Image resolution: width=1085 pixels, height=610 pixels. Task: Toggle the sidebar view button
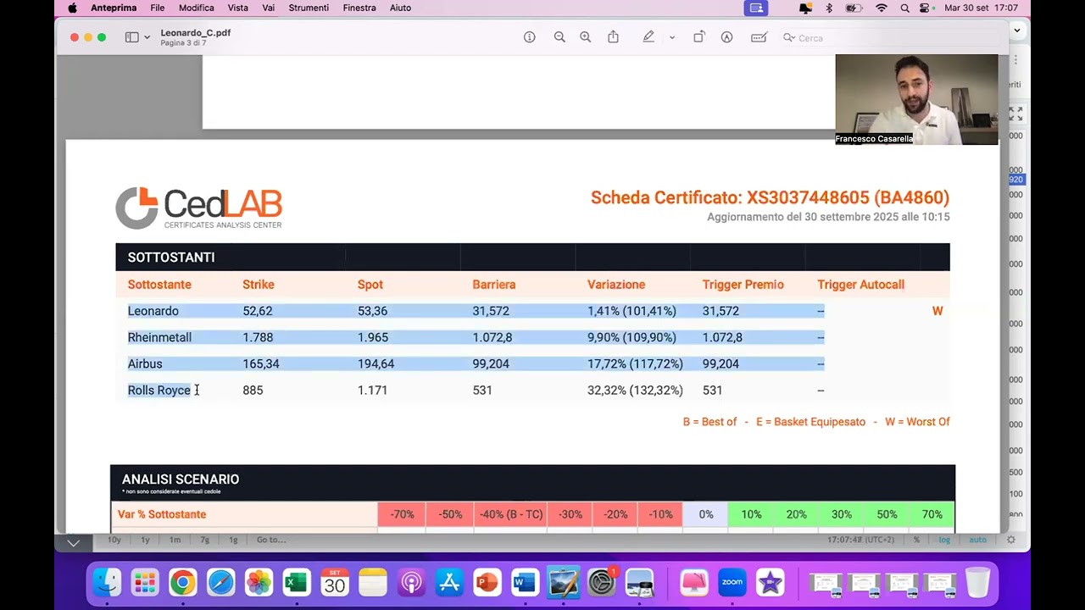coord(131,37)
